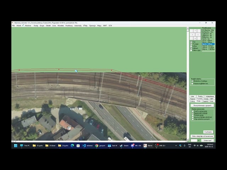Click into the meters input field
The width and height of the screenshot is (227, 170).
point(194,140)
